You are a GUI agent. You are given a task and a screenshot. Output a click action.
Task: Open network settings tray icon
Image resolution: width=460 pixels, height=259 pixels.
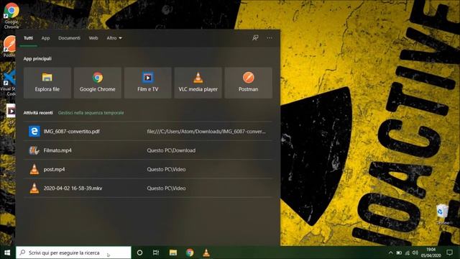pos(408,253)
